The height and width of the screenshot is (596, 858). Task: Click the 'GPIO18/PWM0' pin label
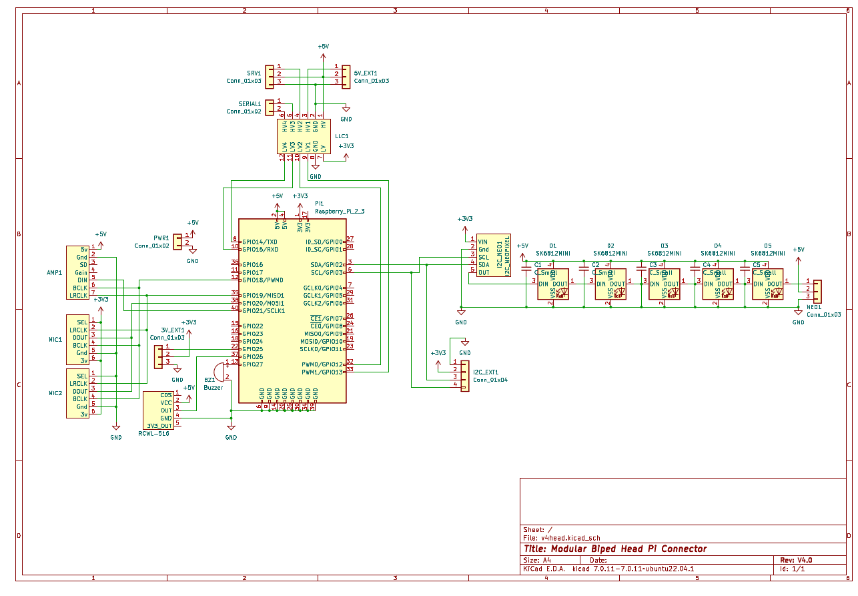coord(263,280)
